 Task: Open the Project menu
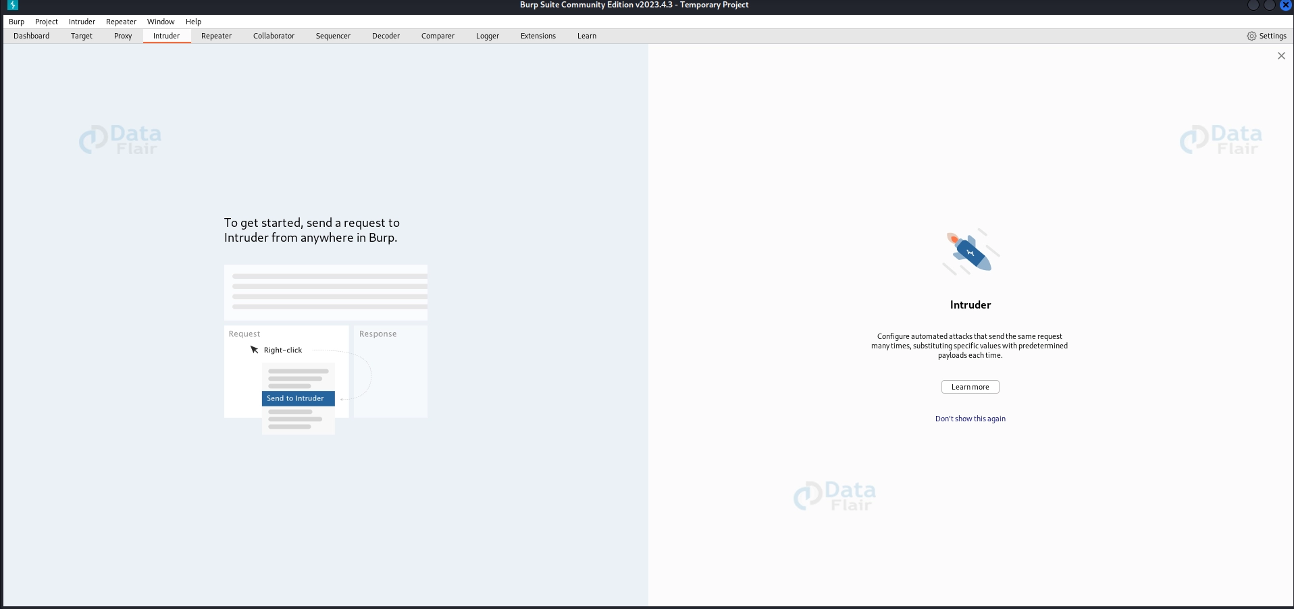point(47,22)
